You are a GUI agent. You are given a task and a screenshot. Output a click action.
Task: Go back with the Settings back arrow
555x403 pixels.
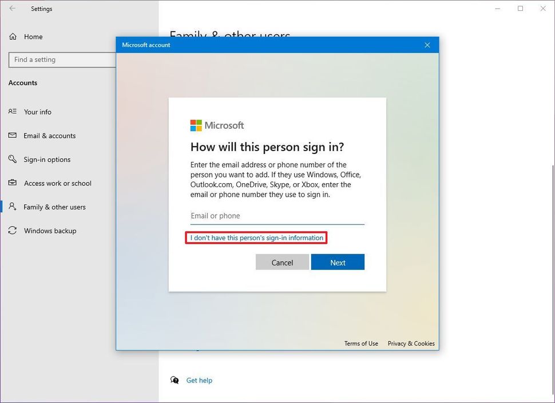coord(13,9)
